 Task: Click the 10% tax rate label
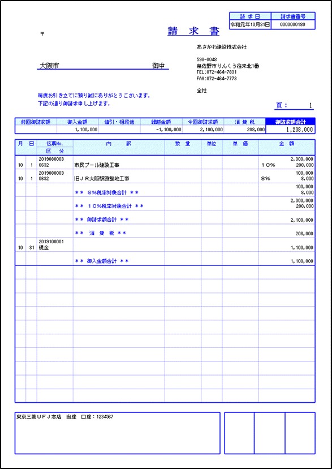point(268,165)
